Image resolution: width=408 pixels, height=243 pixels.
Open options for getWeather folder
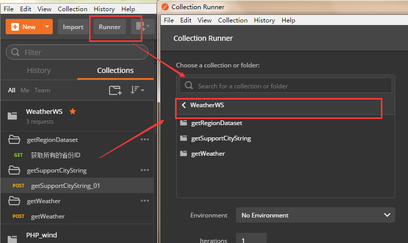[145, 201]
